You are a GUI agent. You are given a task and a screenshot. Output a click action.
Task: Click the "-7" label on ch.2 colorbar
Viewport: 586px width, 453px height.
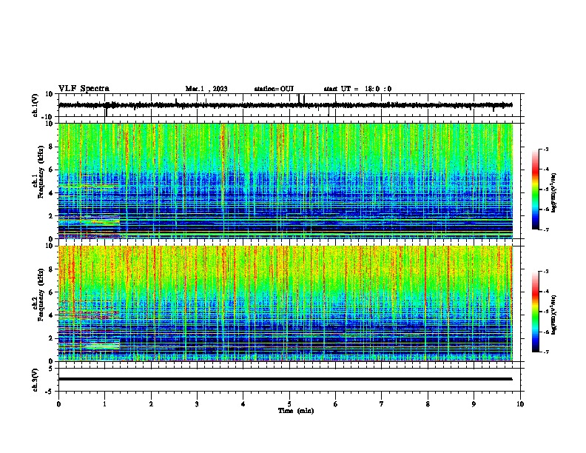click(545, 352)
